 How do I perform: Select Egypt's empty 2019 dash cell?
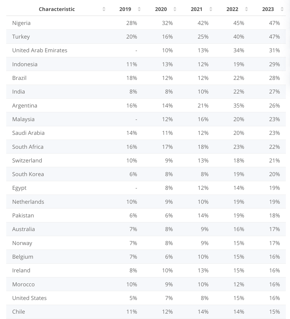coord(136,188)
